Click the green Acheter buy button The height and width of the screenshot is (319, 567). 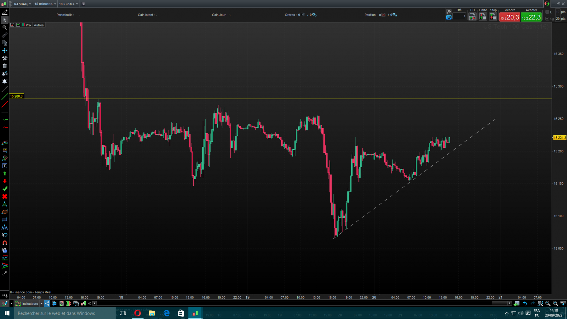pyautogui.click(x=531, y=17)
